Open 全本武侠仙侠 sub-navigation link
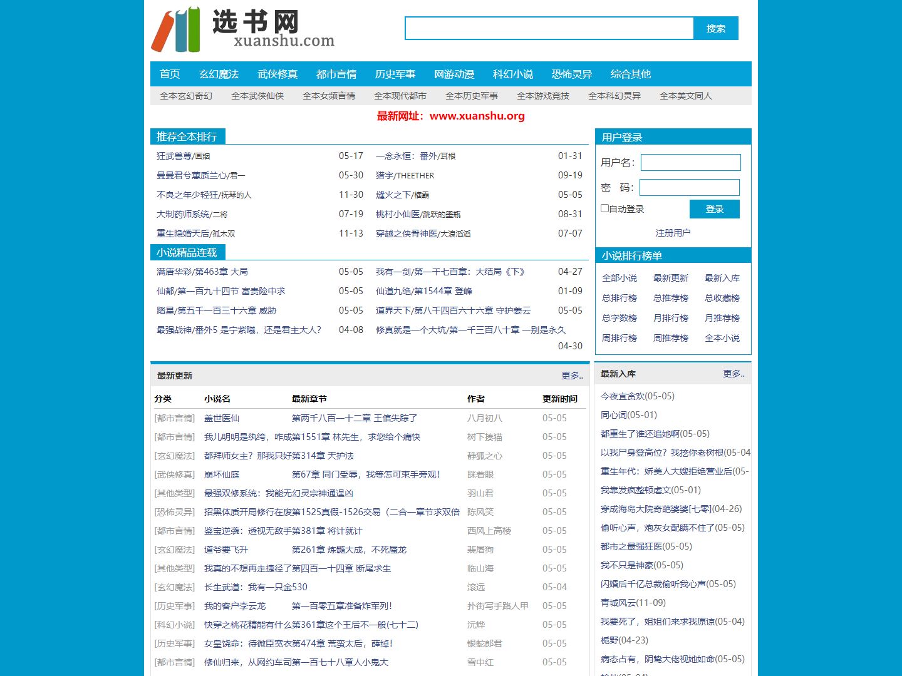Screen dimensions: 902x676 [x=257, y=96]
